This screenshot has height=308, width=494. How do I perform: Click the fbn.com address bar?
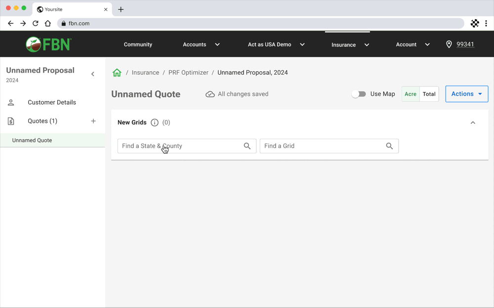260,23
